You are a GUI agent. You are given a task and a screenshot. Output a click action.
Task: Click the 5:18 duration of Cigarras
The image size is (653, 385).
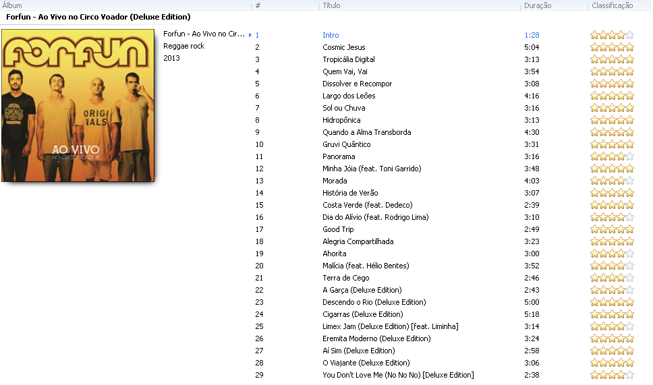point(532,314)
